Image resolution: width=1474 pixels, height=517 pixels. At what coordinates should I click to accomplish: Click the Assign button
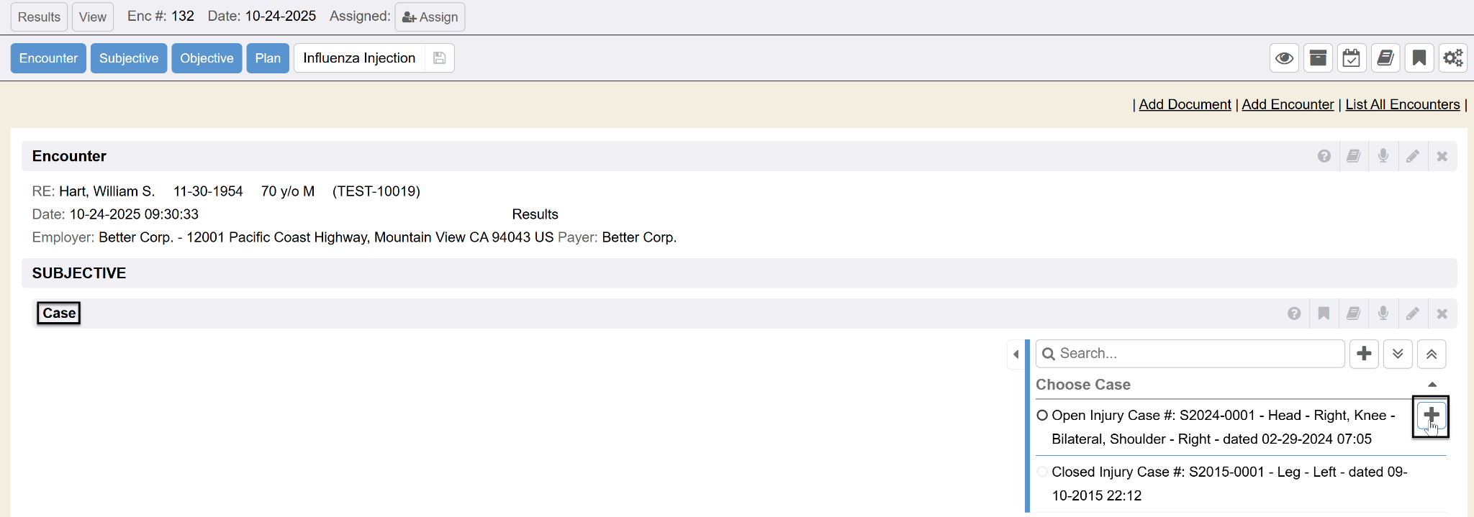coord(430,17)
